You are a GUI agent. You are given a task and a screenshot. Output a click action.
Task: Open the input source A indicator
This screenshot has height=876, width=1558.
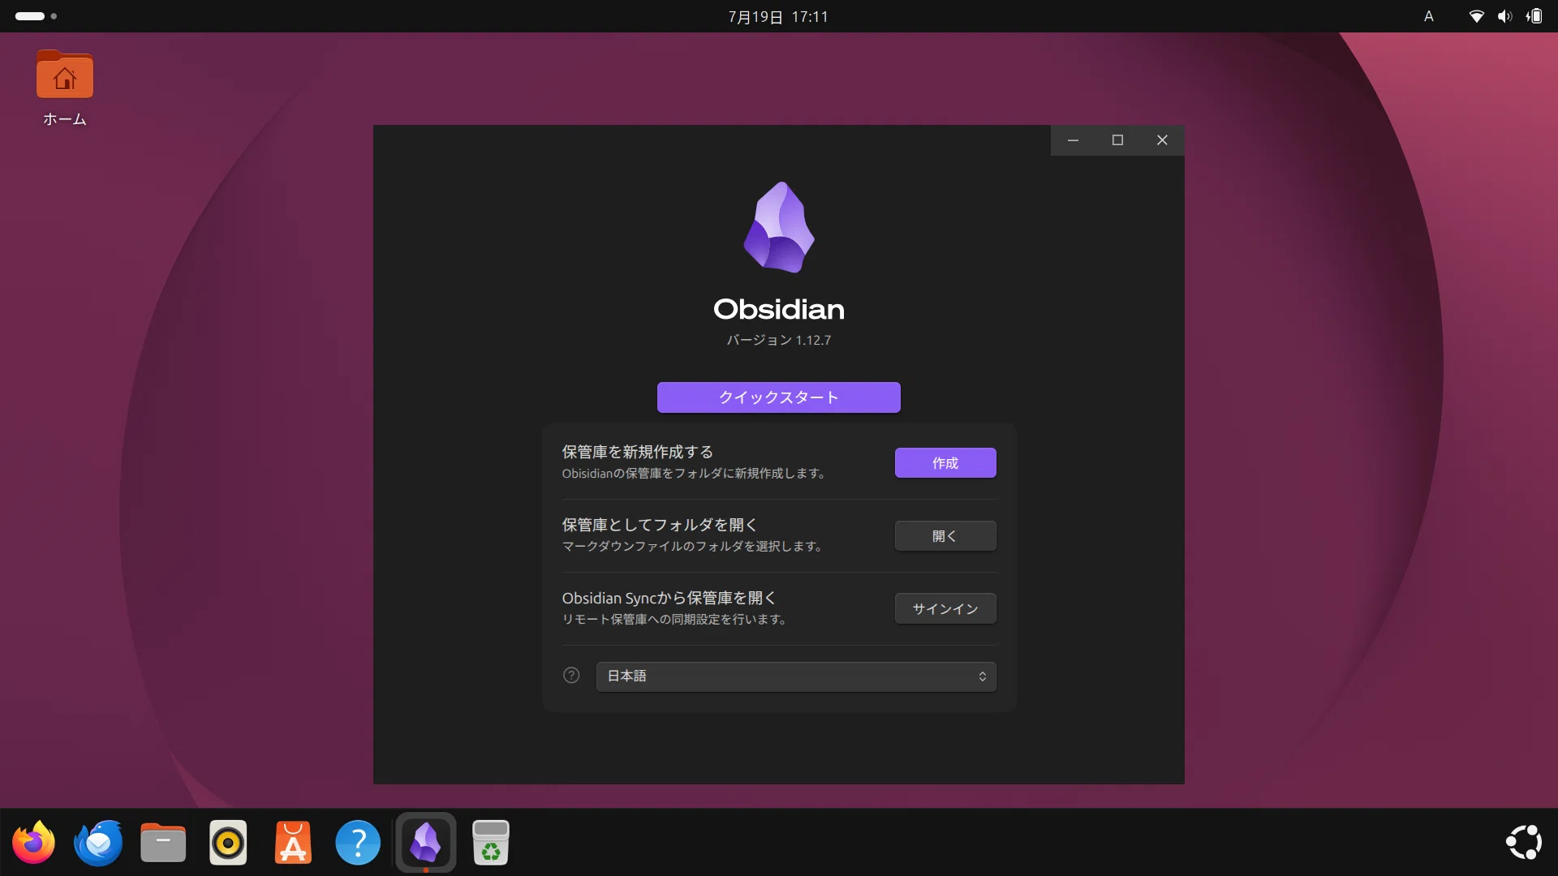point(1429,16)
